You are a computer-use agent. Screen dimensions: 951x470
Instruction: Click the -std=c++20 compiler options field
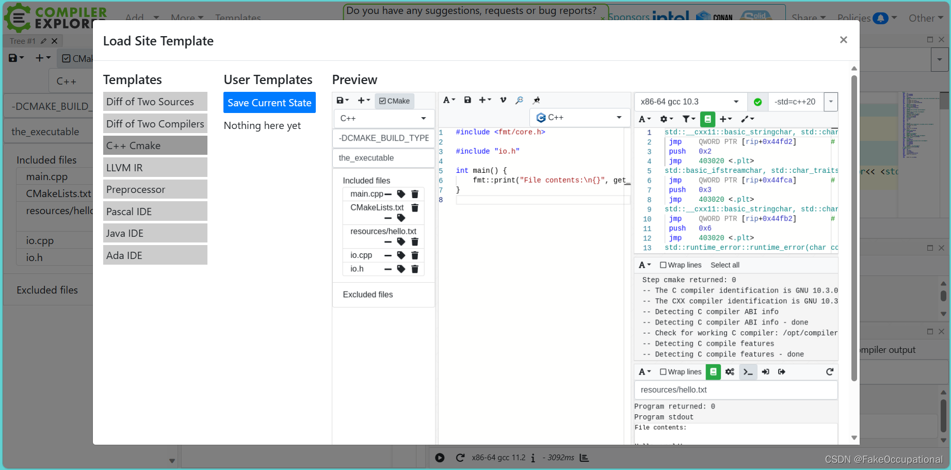tap(796, 102)
